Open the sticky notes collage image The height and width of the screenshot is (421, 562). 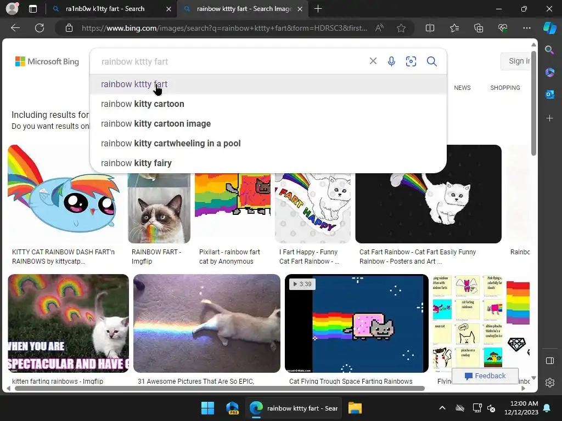(x=468, y=321)
